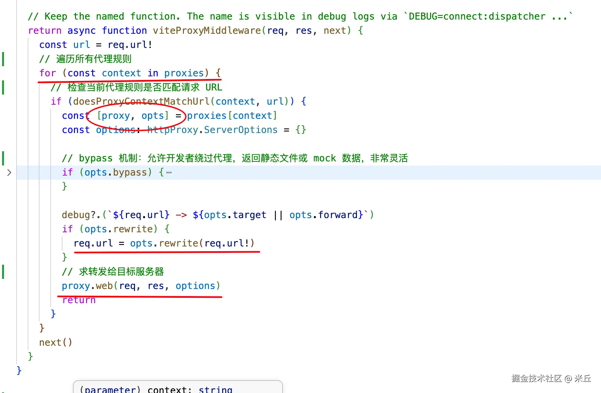Click opts.forward in the debug template string

(326, 215)
